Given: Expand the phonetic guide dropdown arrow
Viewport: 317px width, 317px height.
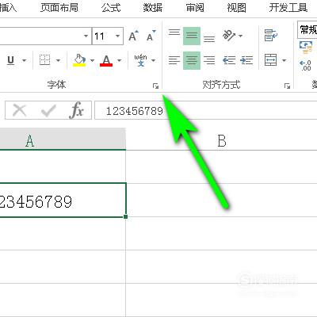Looking at the screenshot, I should click(154, 60).
